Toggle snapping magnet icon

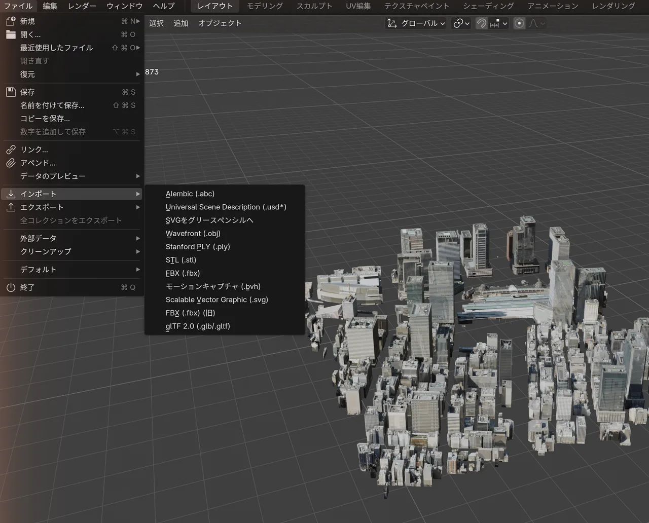click(x=481, y=23)
